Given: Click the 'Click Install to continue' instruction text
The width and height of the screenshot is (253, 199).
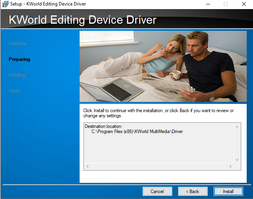Looking at the screenshot, I should tap(158, 113).
